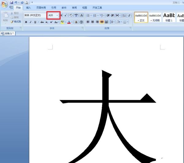Open the 视图 (View) tab
This screenshot has height=163, width=184.
coord(85,8)
